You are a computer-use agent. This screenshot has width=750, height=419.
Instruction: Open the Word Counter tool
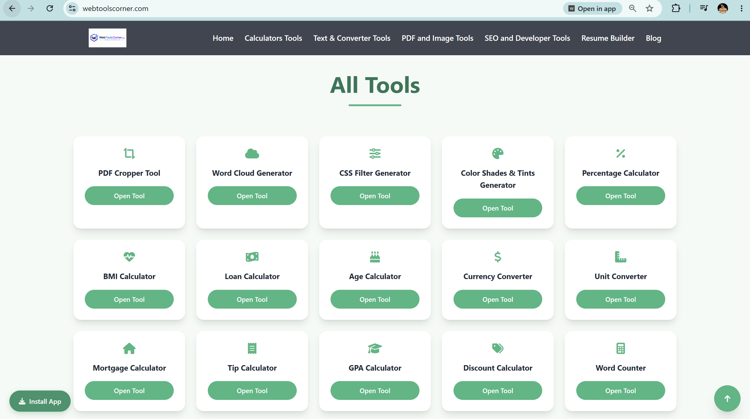tap(621, 391)
